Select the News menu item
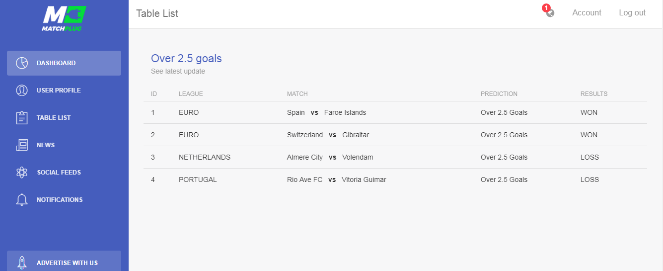This screenshot has width=663, height=271. (x=64, y=145)
